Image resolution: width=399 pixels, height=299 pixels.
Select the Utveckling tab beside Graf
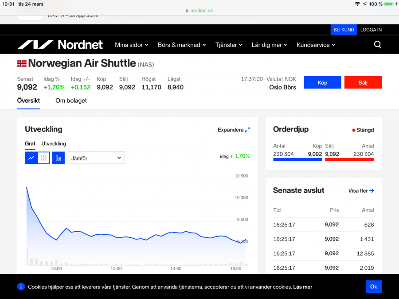[54, 144]
